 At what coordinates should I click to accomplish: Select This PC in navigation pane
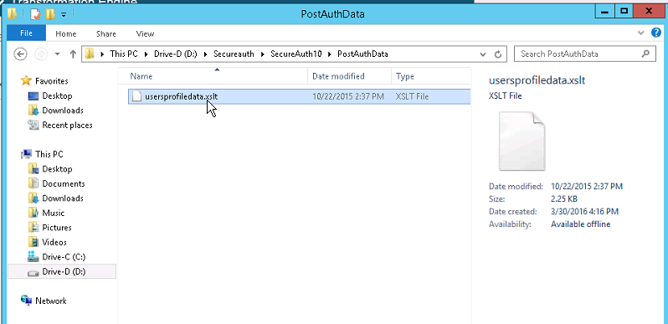(x=49, y=154)
